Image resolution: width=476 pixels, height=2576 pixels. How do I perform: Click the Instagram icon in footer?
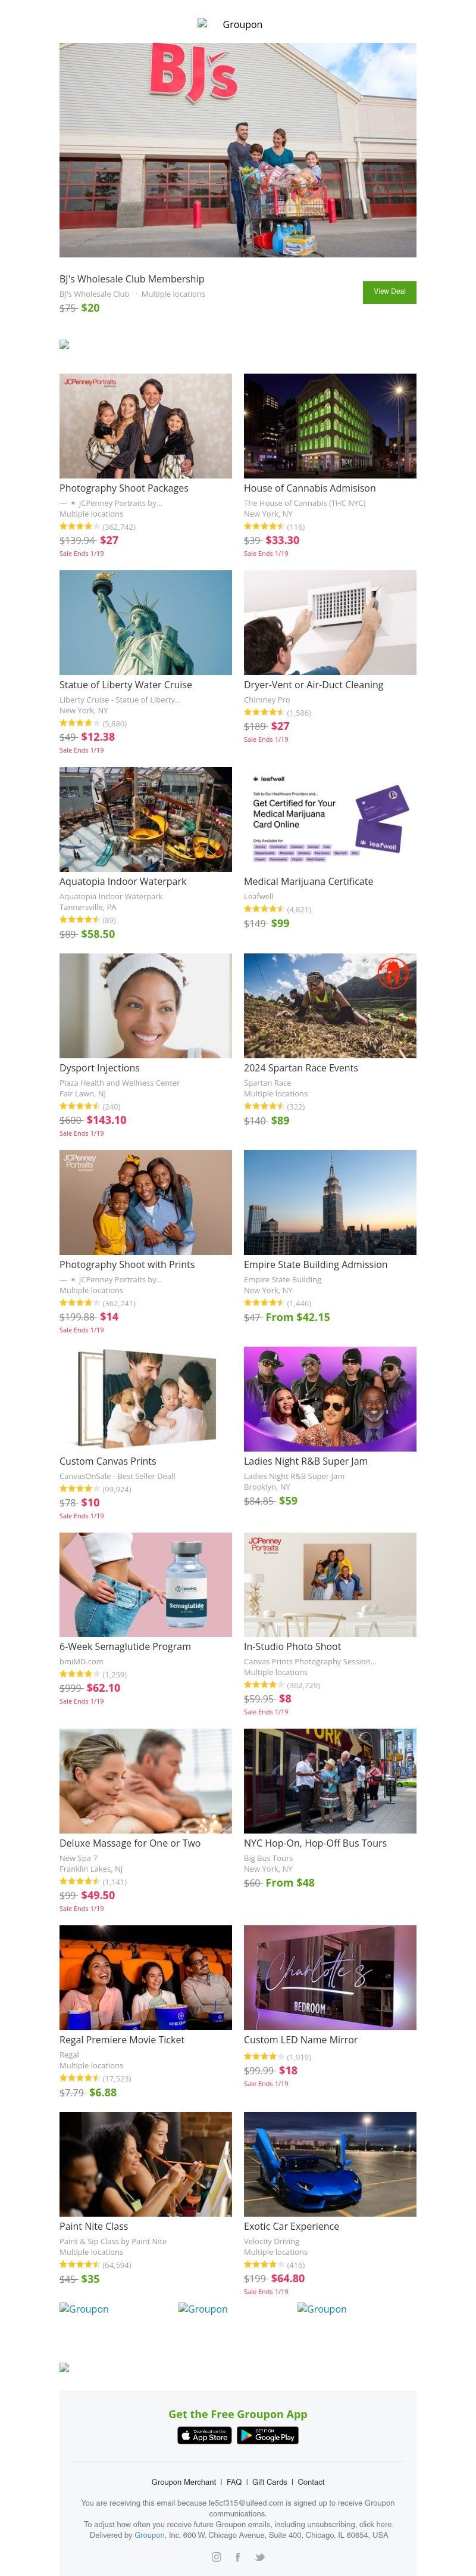tap(215, 2557)
